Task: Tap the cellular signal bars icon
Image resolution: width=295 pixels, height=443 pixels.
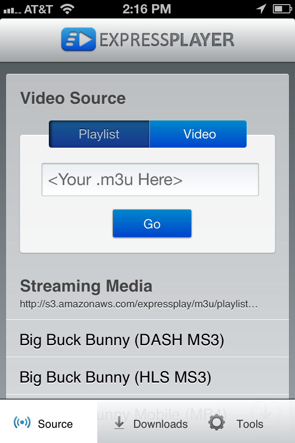Action: (x=12, y=10)
